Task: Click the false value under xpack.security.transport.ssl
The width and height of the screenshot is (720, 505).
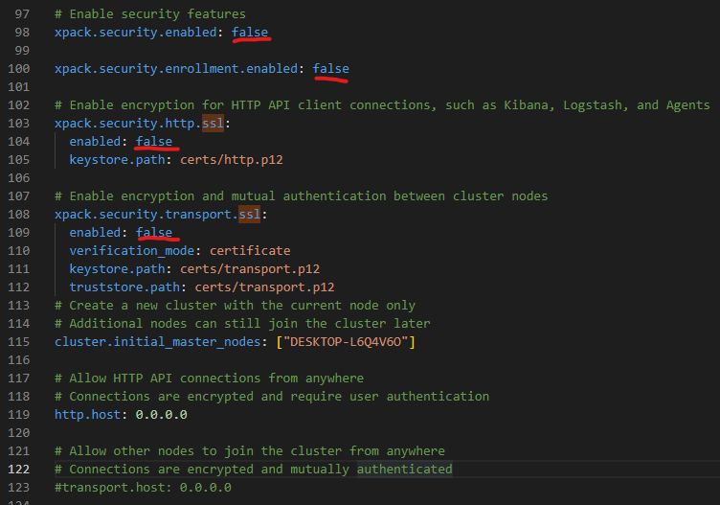Action: pyautogui.click(x=154, y=232)
